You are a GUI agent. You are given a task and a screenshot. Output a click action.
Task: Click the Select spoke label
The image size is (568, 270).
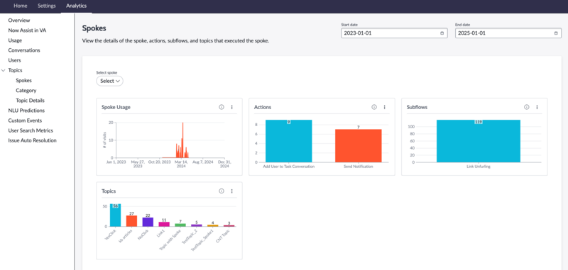[106, 73]
